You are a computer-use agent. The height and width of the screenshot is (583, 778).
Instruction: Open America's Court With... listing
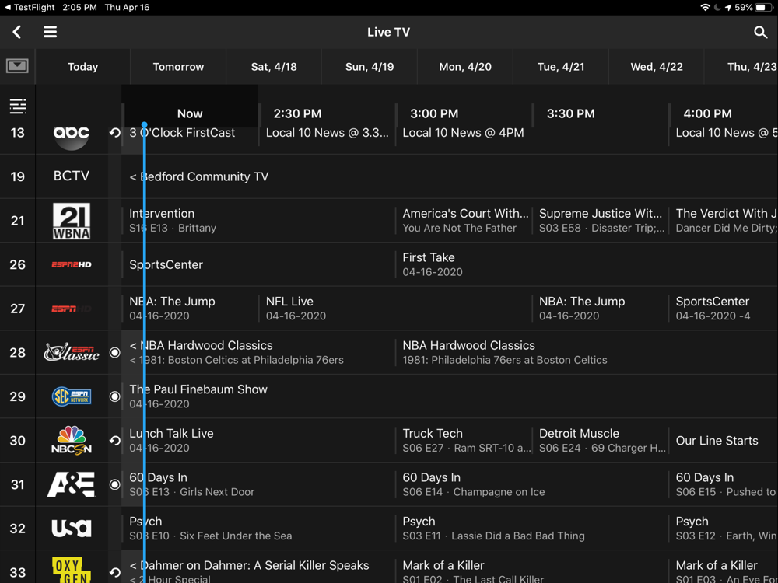(x=464, y=221)
